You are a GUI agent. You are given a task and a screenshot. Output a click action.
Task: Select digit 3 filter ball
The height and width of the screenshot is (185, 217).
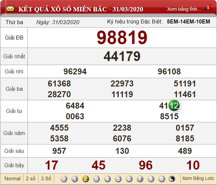click(96, 179)
